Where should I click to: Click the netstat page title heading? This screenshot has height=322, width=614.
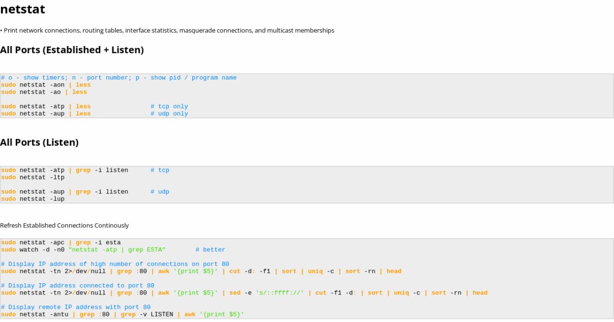click(x=23, y=9)
